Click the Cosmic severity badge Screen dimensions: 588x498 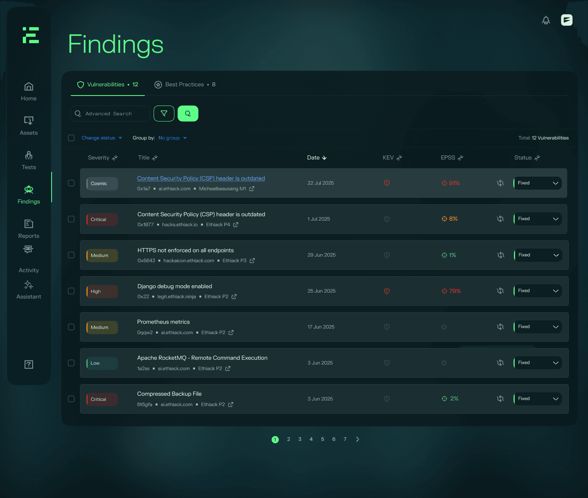(102, 183)
